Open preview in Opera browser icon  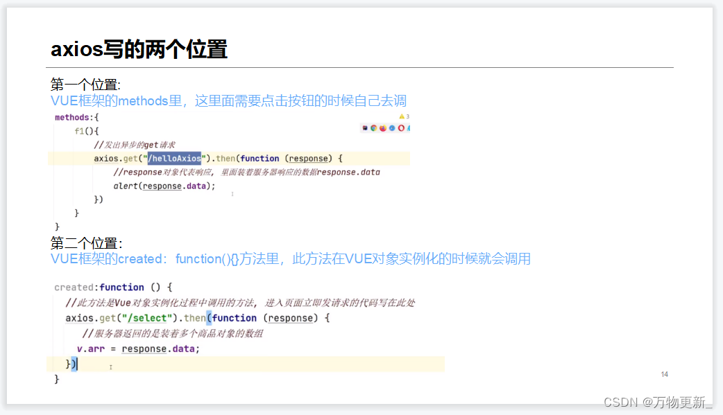point(401,128)
